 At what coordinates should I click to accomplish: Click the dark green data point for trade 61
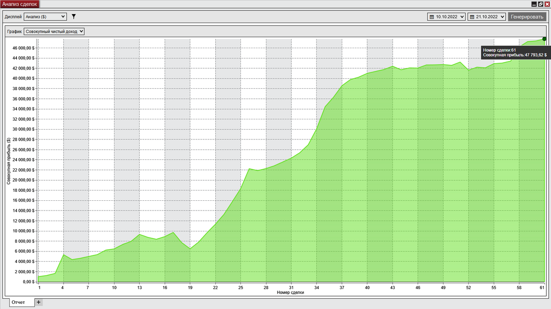coord(545,39)
